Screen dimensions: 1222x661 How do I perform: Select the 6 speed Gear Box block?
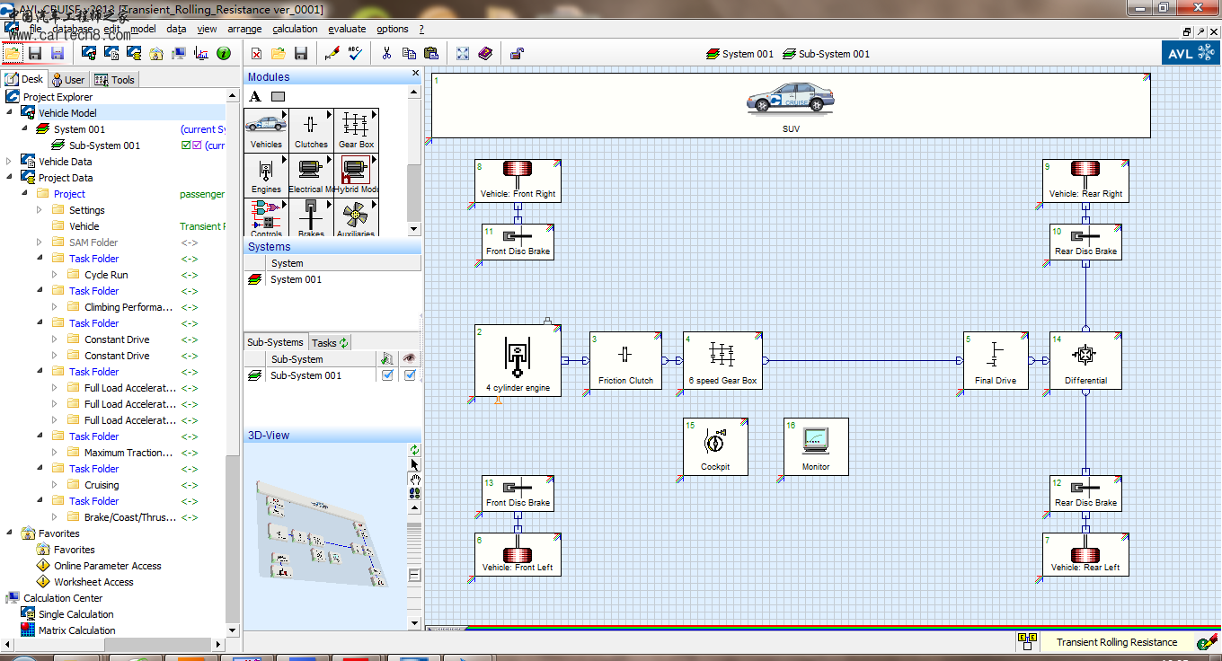click(722, 361)
